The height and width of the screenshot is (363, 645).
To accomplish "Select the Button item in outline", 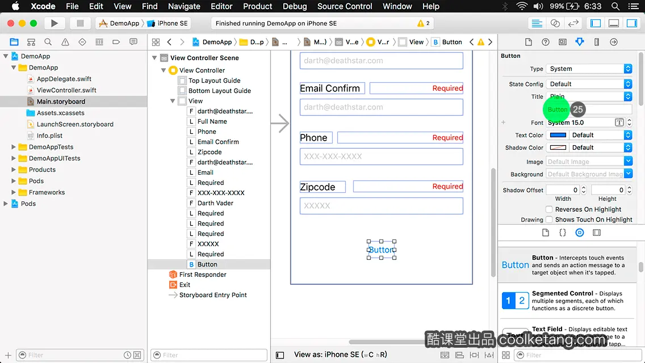I will click(x=207, y=264).
